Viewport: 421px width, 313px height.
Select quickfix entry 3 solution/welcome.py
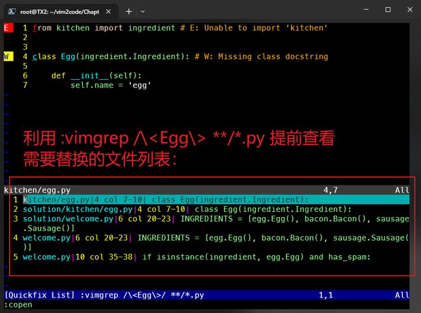211,224
